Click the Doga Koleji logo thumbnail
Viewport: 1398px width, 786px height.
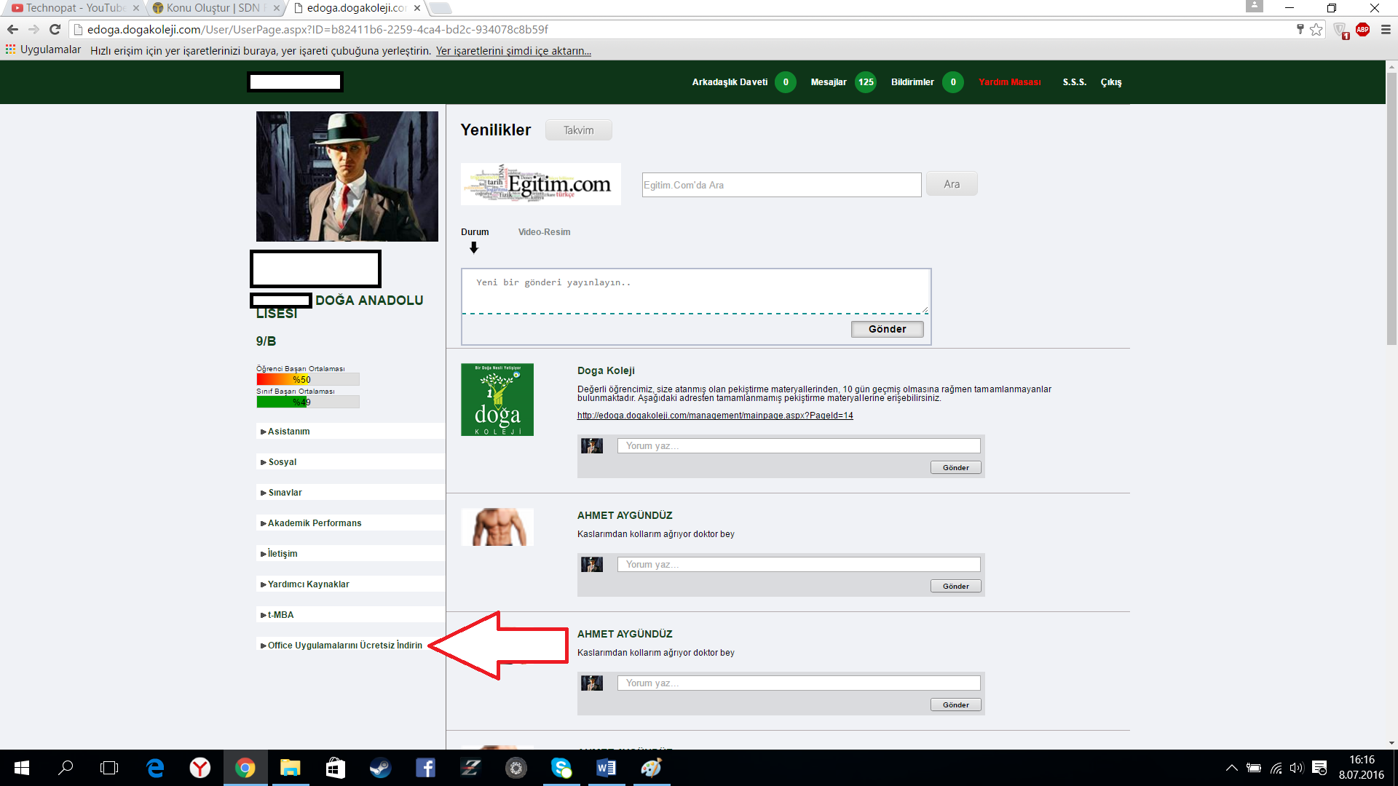[x=497, y=400]
